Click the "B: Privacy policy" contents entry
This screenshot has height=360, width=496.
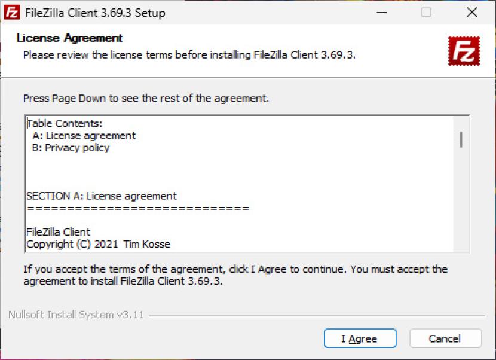coord(71,148)
